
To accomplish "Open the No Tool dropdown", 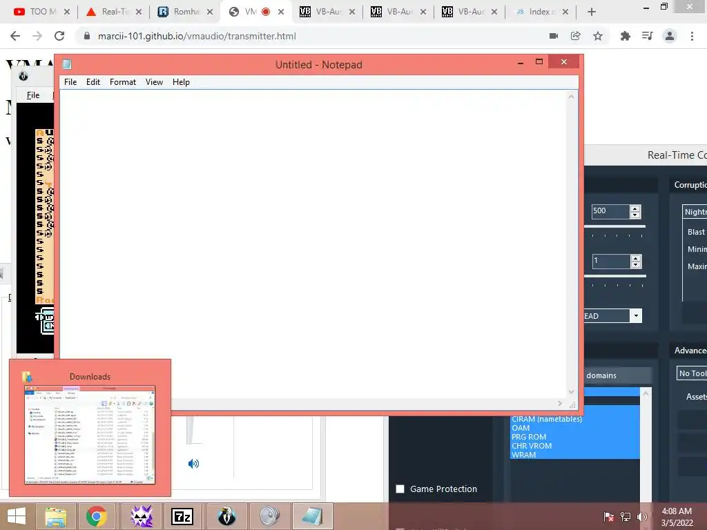I will point(692,373).
